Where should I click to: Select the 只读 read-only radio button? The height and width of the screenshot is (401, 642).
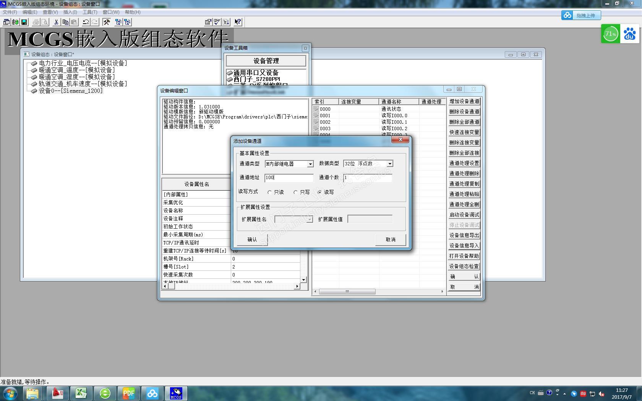(x=270, y=192)
